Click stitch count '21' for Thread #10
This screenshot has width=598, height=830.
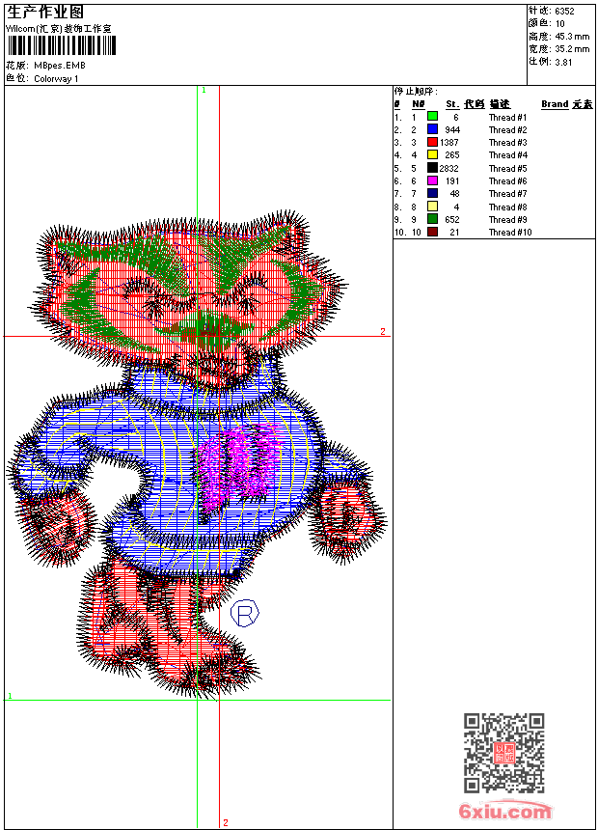point(454,233)
